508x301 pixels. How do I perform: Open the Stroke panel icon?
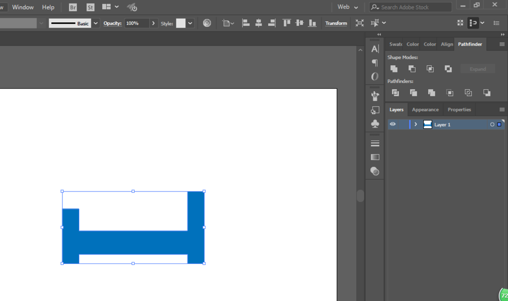[x=375, y=143]
